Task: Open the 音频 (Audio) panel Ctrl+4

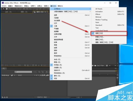Action: (71, 53)
